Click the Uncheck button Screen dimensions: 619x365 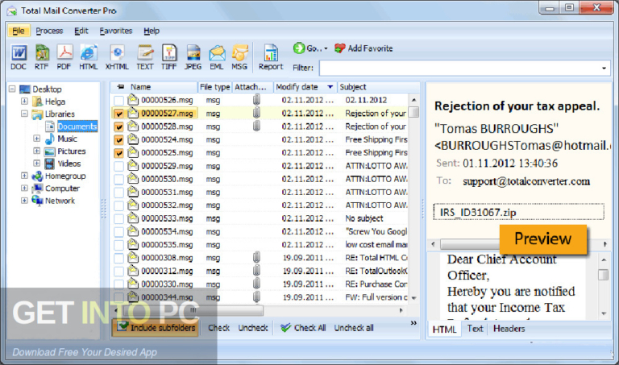(253, 327)
